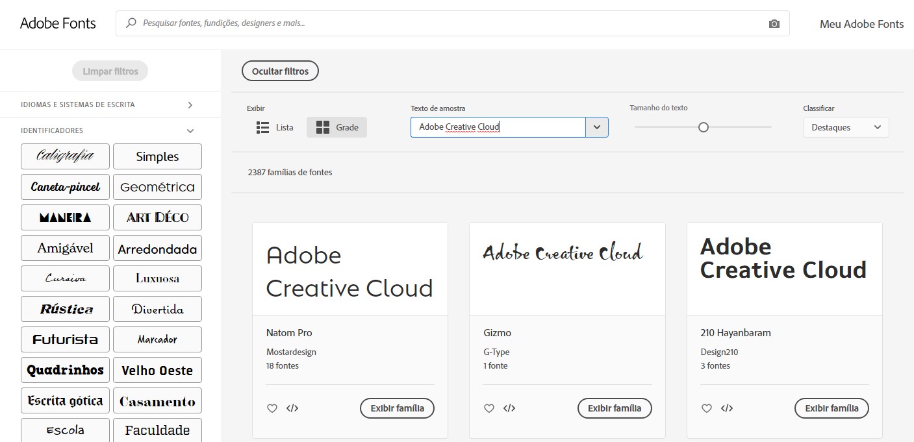Open the 210 Hayanbaram sample preview
This screenshot has height=442, width=914.
(785, 269)
